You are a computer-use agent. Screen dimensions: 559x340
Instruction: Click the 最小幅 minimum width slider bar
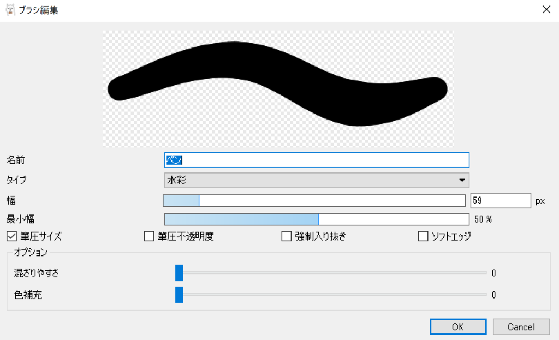[x=317, y=219]
